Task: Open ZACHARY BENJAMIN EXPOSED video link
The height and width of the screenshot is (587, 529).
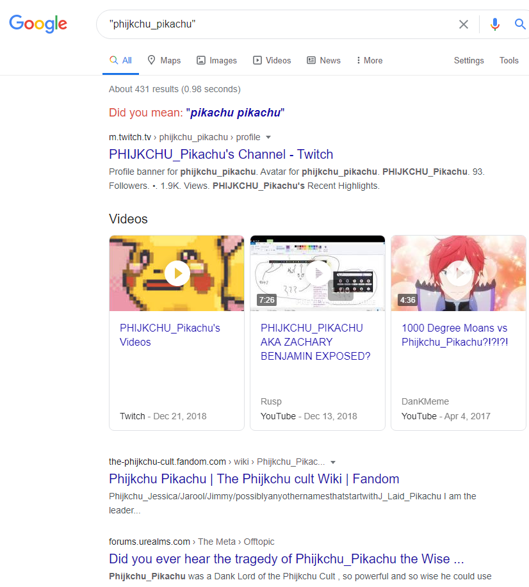Action: pos(316,342)
